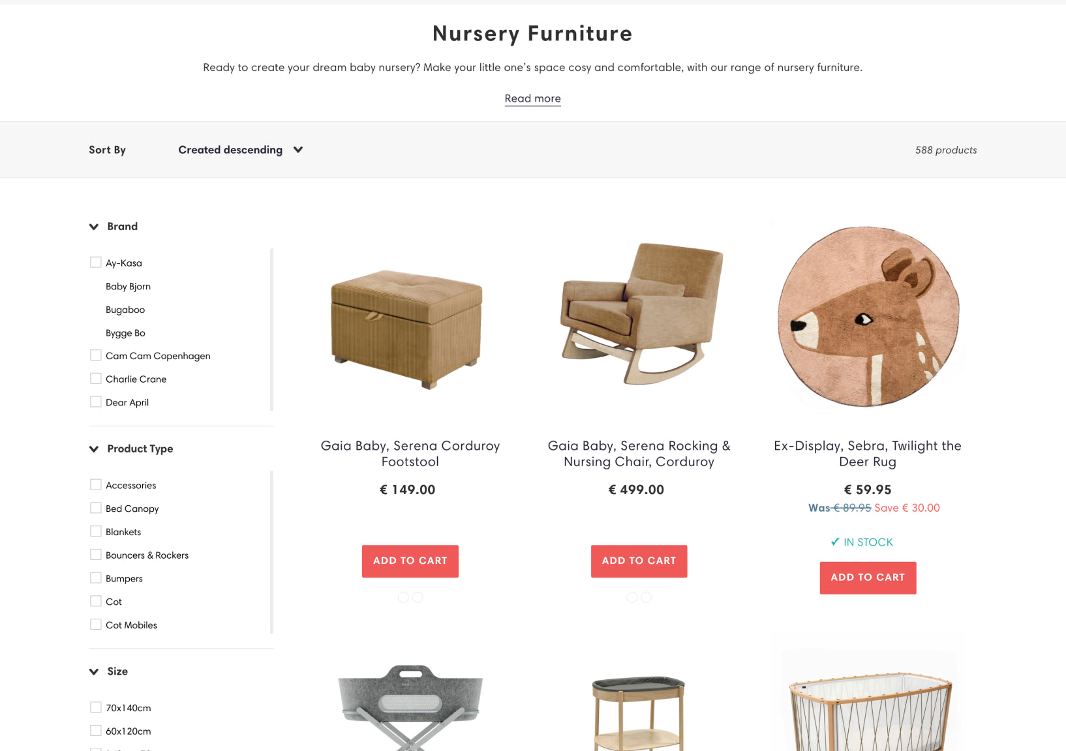Screen dimensions: 1066x751
Task: Check the Cot Mobiles product type
Action: 96,625
